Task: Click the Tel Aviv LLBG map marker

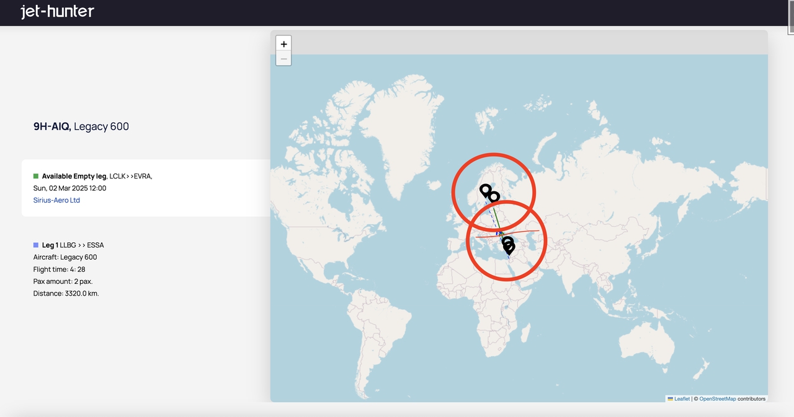Action: coord(509,248)
